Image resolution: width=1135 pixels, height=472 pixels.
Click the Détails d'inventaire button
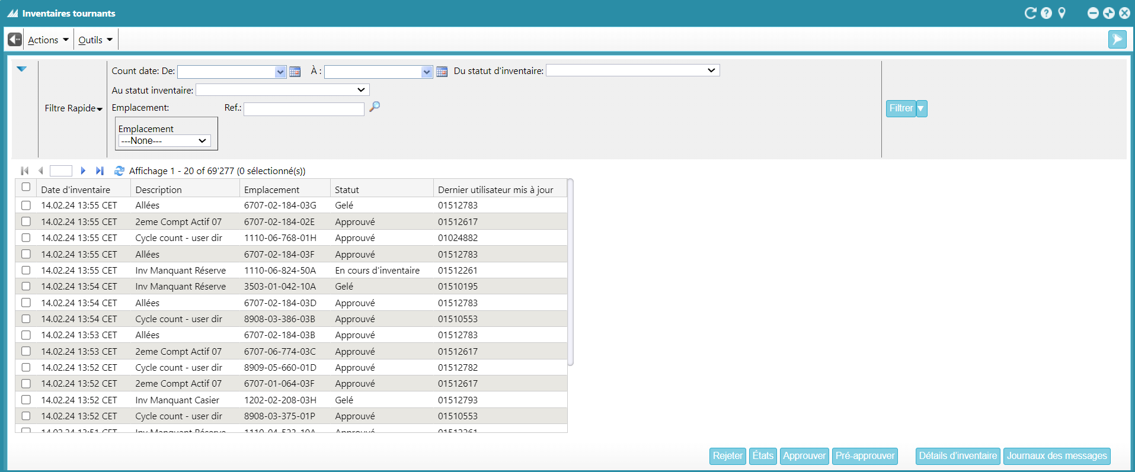(957, 456)
